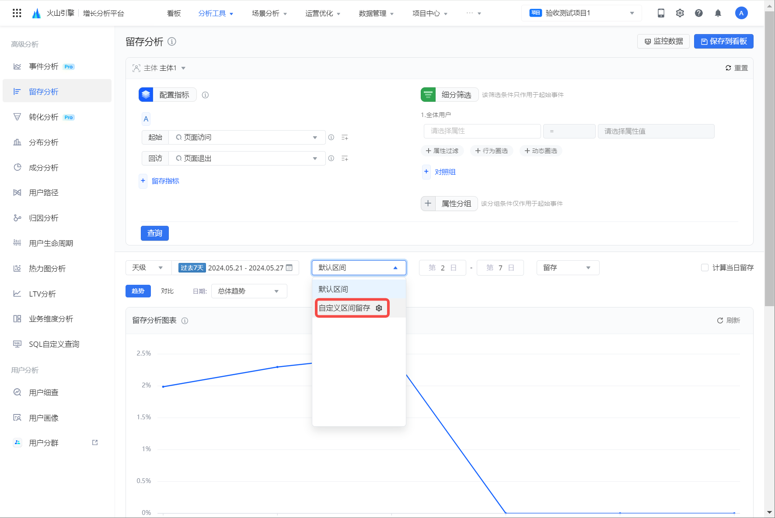Click plus icon beside 留存指标
This screenshot has height=518, width=775.
coord(143,181)
